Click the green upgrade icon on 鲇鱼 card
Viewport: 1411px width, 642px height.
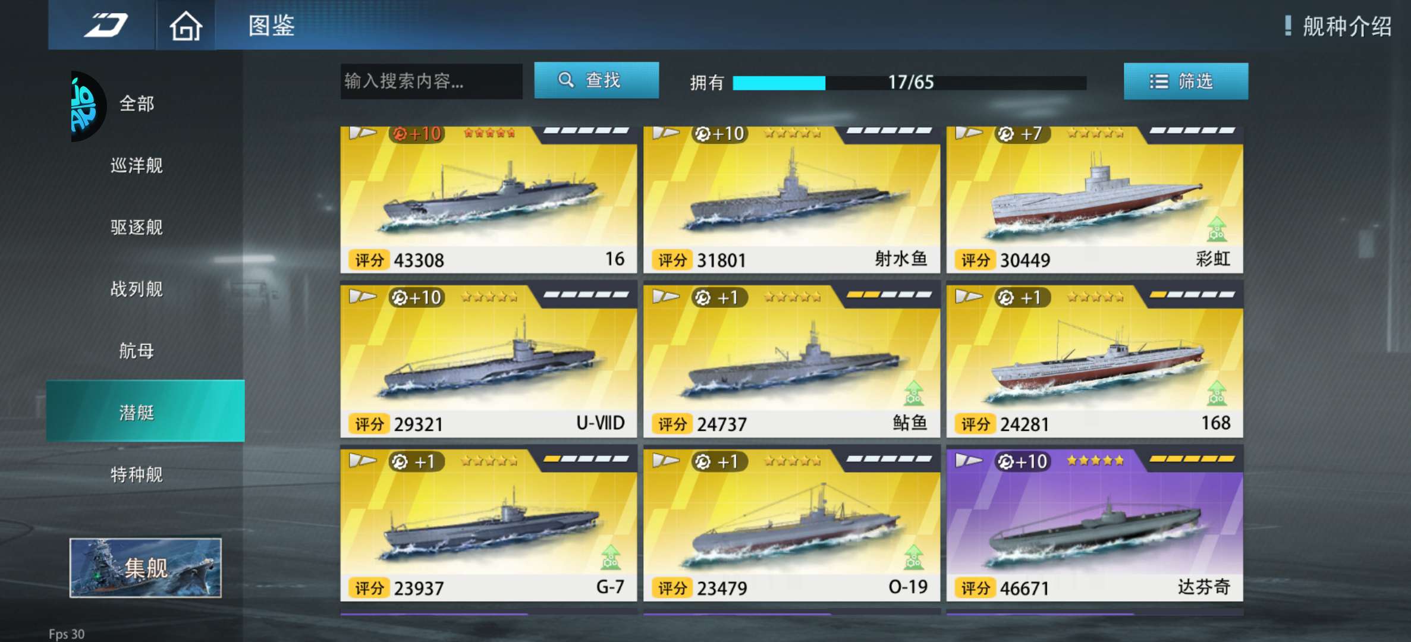coord(914,393)
